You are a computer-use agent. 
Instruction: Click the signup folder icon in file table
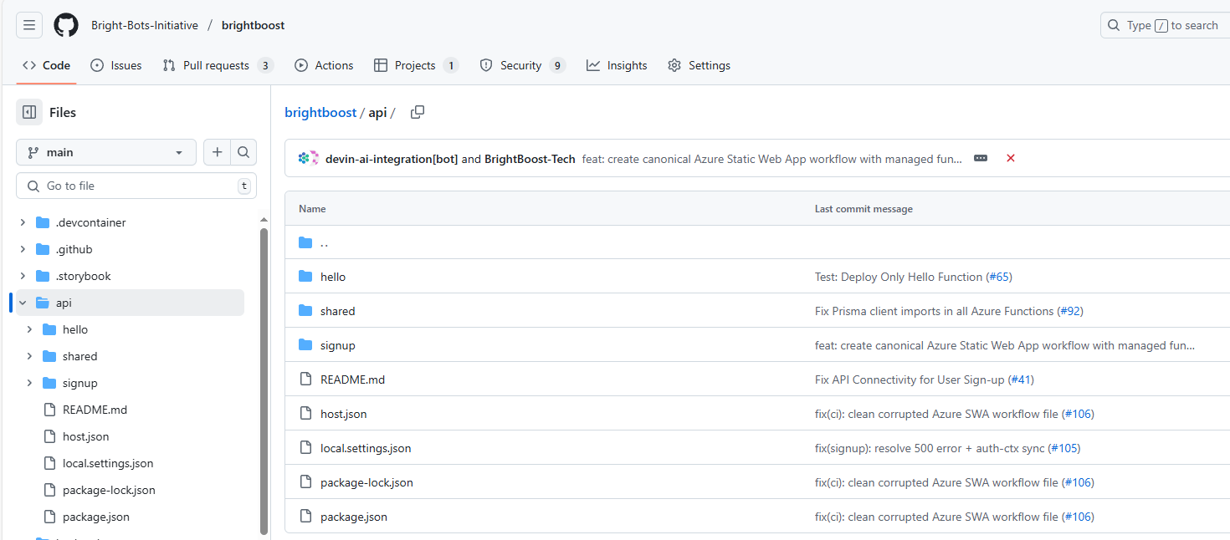[x=305, y=345]
